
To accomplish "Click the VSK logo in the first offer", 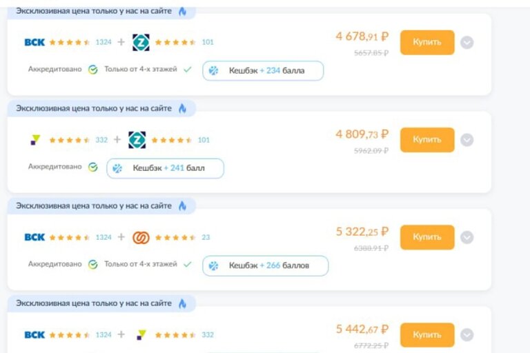I will [35, 42].
